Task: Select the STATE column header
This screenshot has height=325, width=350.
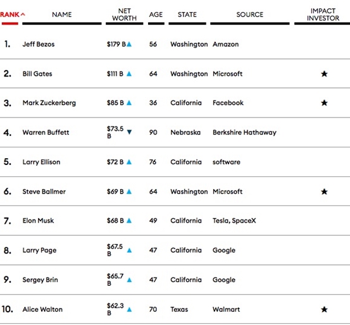Action: tap(187, 15)
